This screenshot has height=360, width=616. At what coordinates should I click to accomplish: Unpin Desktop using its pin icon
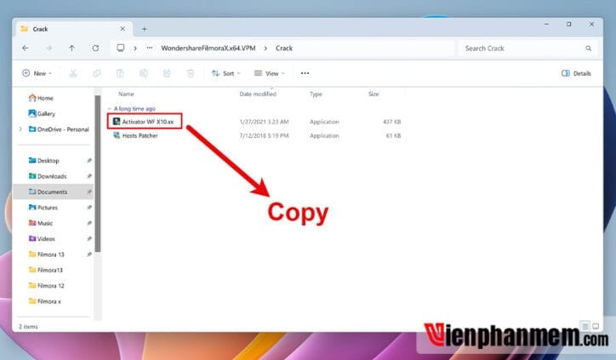89,160
